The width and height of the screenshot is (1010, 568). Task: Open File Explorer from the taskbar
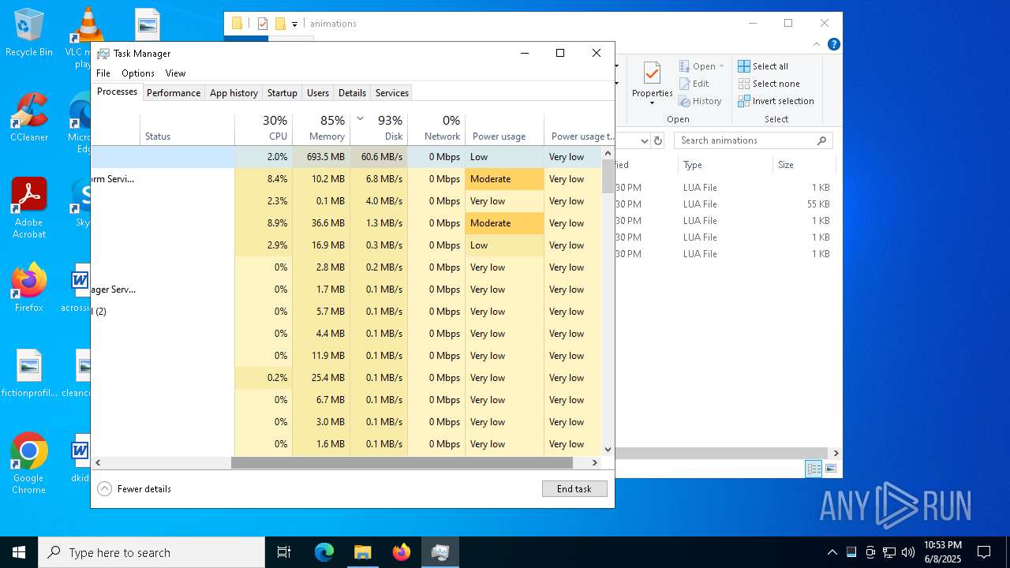(x=362, y=552)
